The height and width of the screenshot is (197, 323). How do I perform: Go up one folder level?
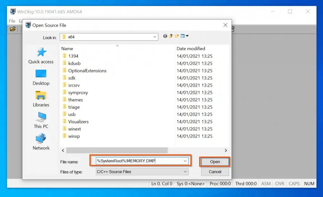coord(171,36)
